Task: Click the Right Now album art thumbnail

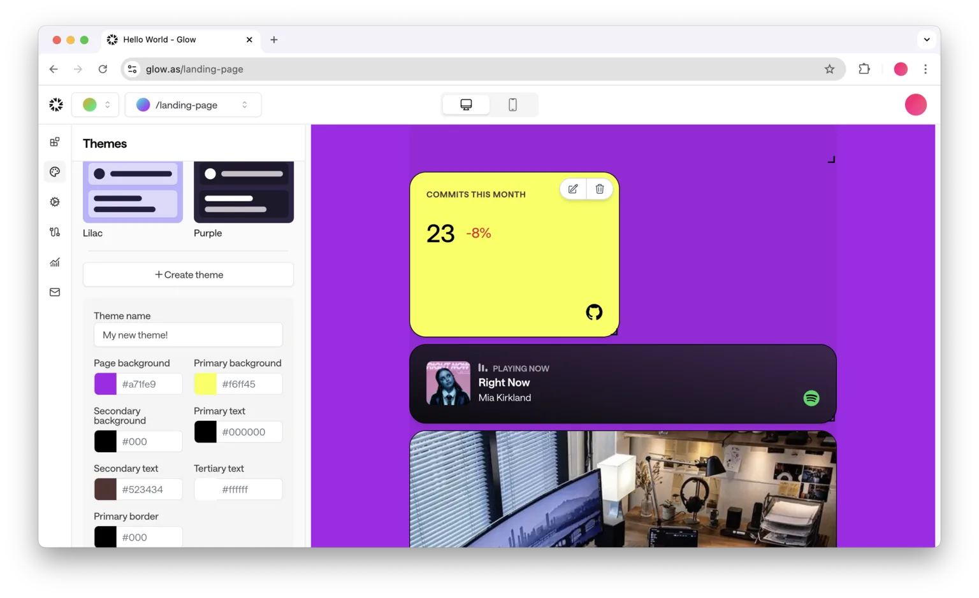Action: pos(448,383)
